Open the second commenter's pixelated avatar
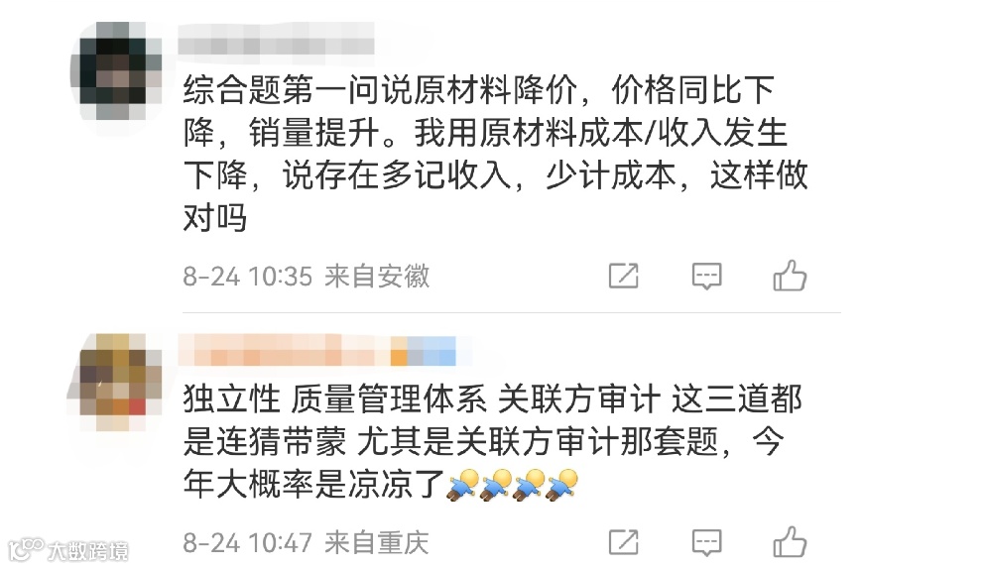This screenshot has height=569, width=986. [x=116, y=382]
